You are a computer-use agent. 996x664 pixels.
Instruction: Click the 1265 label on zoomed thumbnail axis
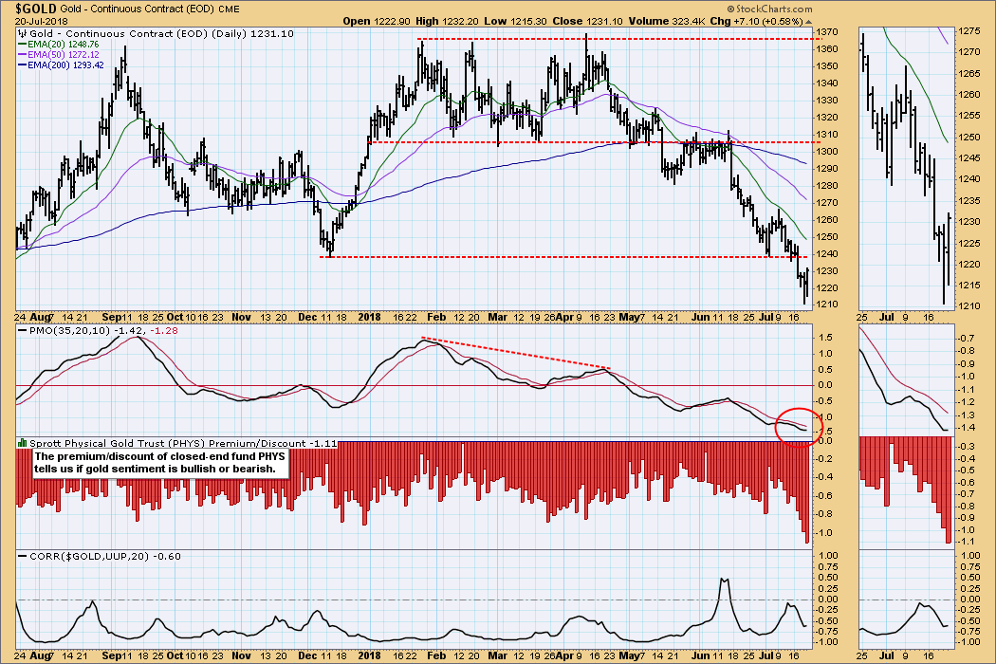click(969, 73)
